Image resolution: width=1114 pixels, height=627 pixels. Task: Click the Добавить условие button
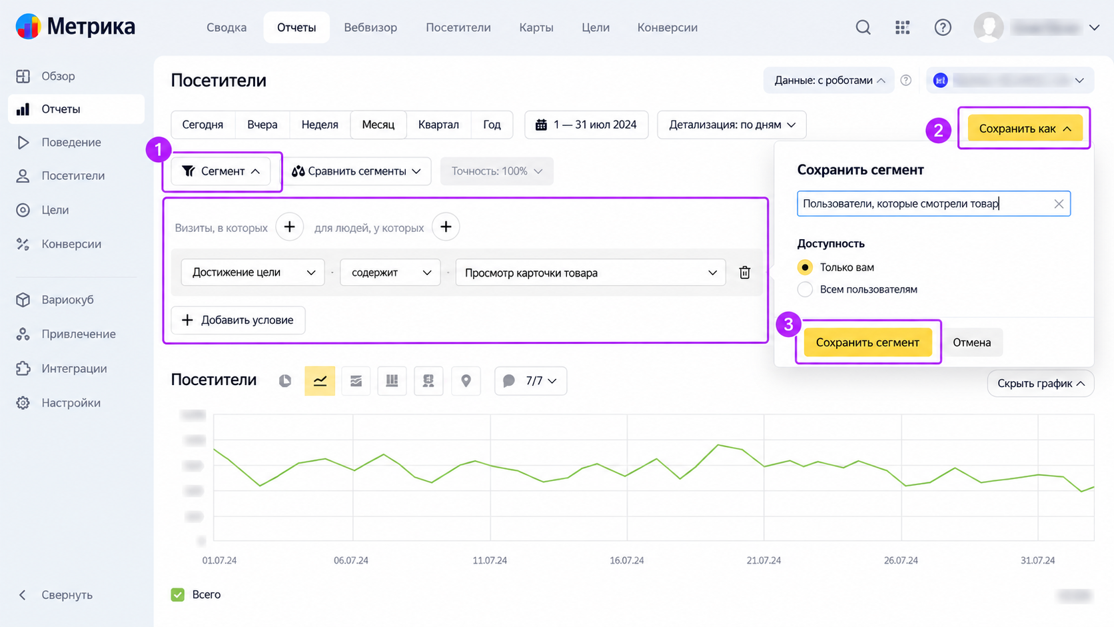(x=238, y=320)
